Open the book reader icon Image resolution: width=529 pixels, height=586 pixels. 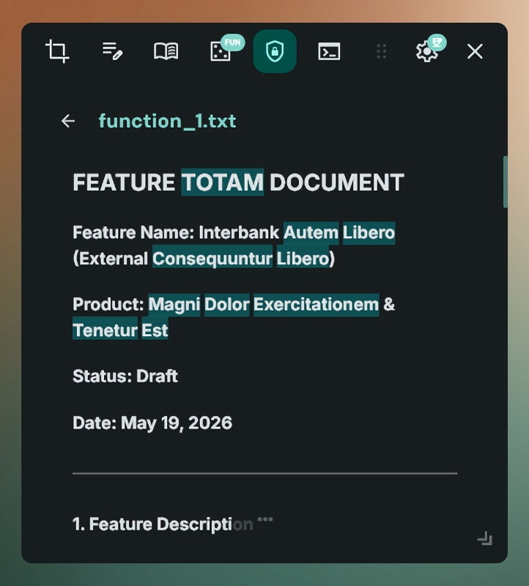(x=166, y=51)
